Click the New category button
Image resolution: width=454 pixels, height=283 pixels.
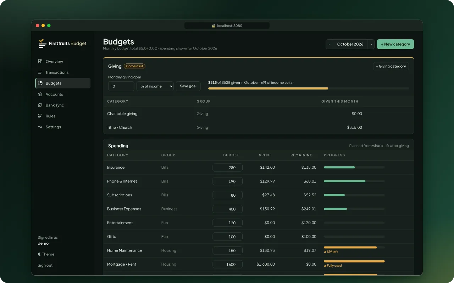tap(395, 44)
